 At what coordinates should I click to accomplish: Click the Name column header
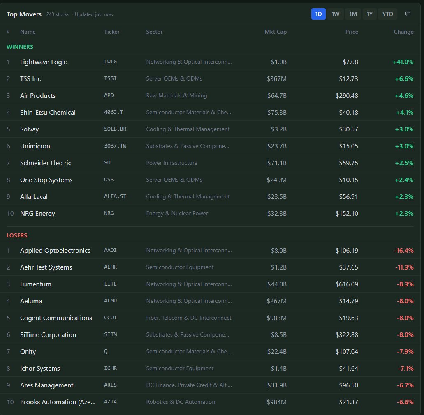coord(28,32)
